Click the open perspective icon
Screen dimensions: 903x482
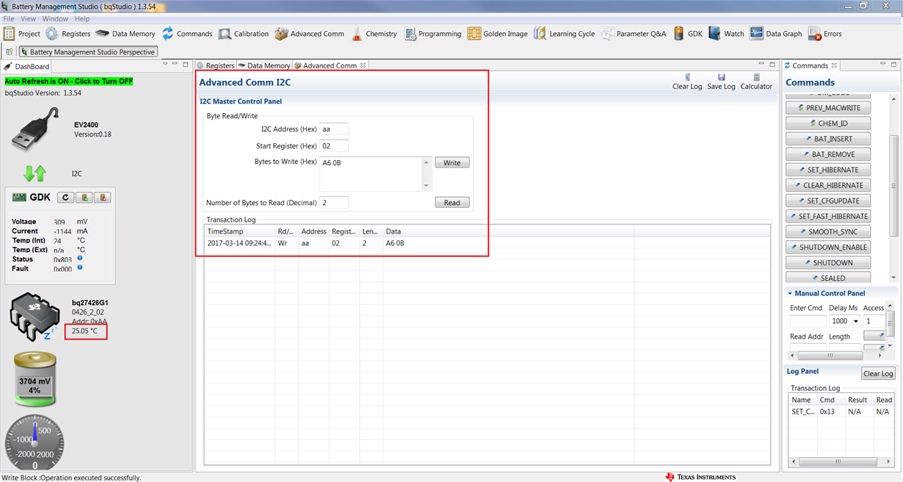[x=10, y=52]
